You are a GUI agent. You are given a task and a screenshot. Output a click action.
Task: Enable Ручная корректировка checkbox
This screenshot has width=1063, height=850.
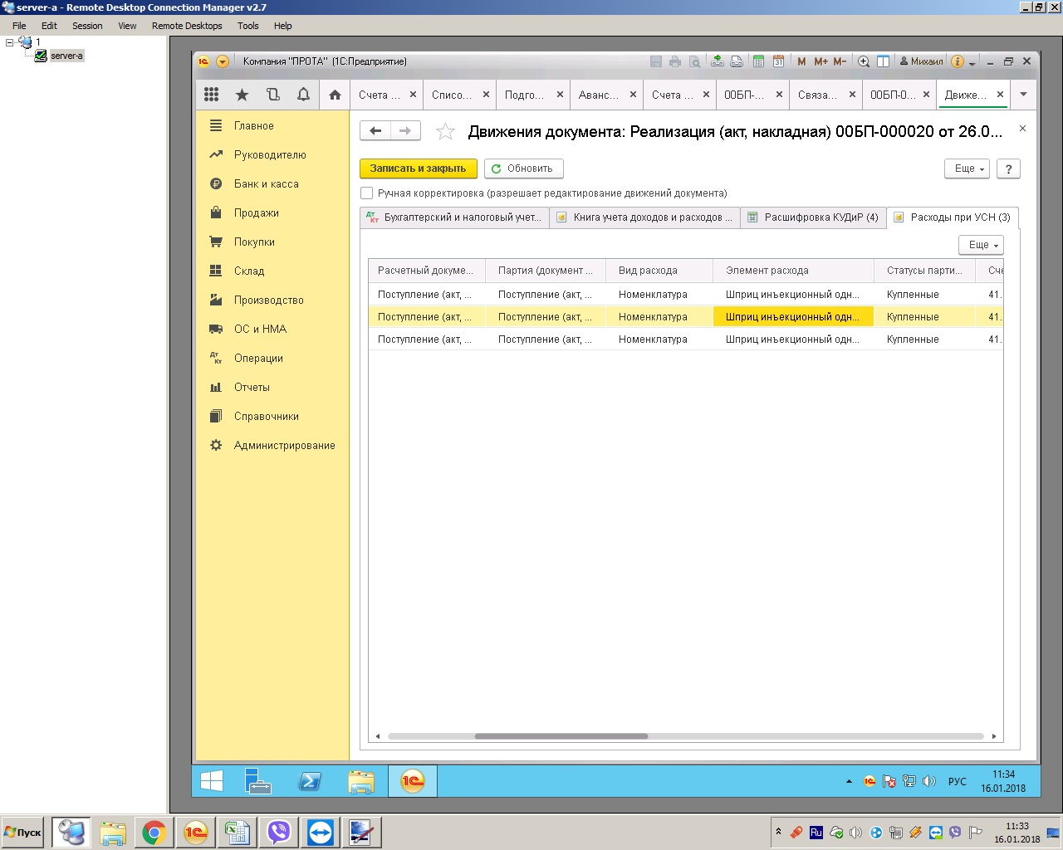click(x=366, y=193)
